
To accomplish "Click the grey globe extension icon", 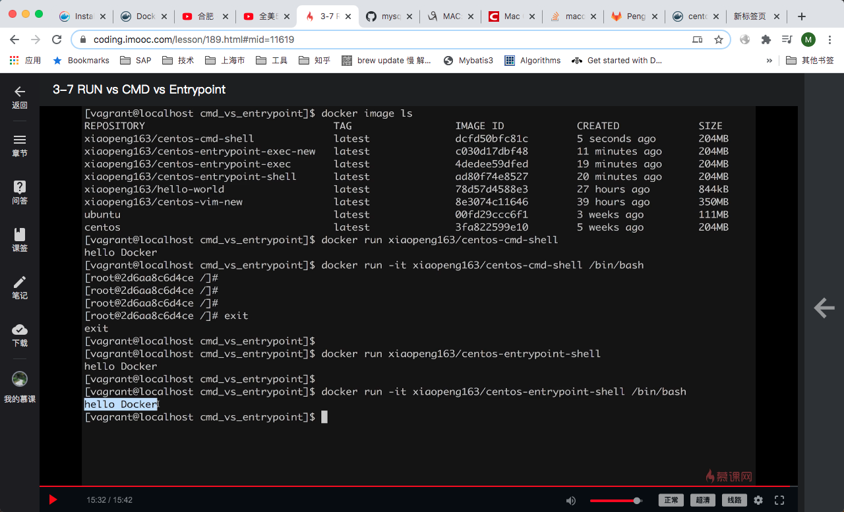I will coord(745,40).
